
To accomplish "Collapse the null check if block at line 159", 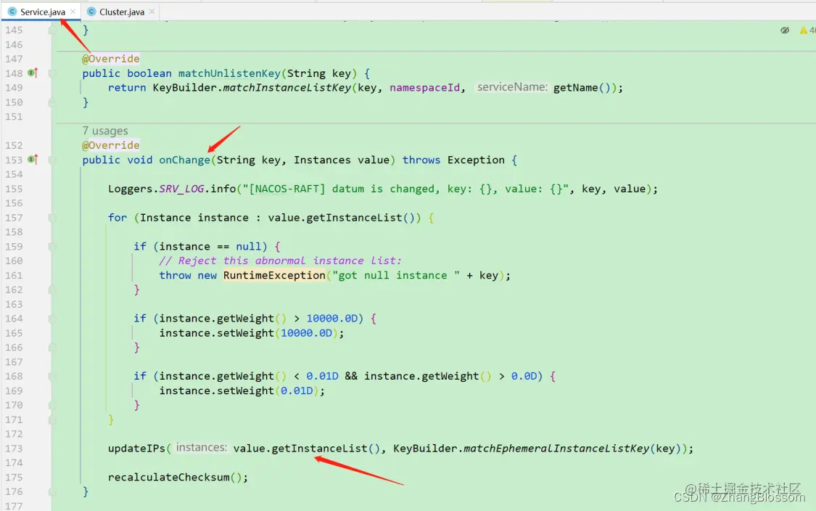I will coord(52,246).
